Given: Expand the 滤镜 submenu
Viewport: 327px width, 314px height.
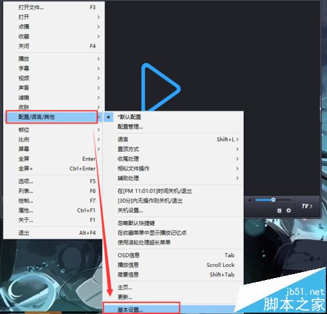Looking at the screenshot, I should point(54,97).
